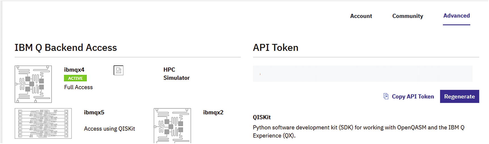Click the ibmqx4 chip diagram
The image size is (489, 144).
coord(33,84)
